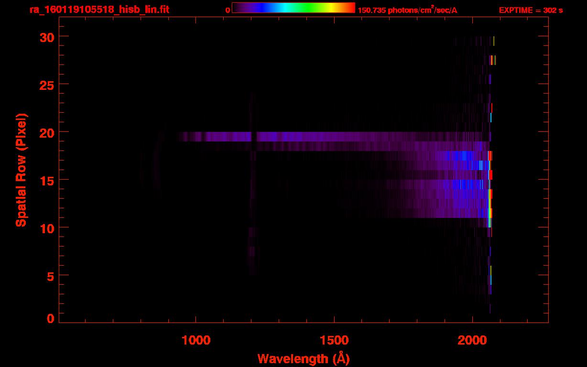Screen dimensions: 587x367
Task: Click the rainbow color scale bar
Action: pos(293,8)
